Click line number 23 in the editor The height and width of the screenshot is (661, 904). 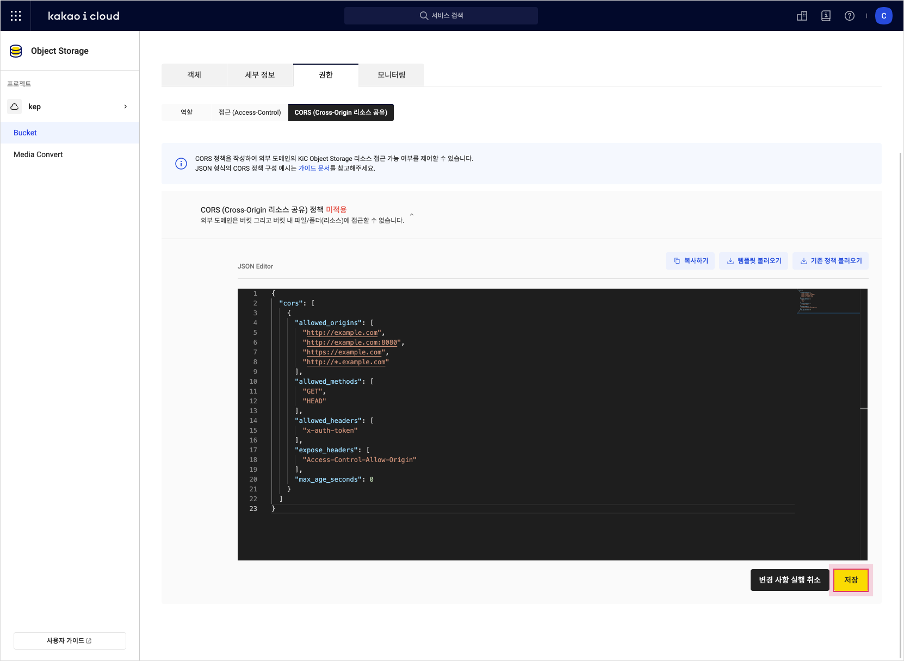click(x=253, y=509)
